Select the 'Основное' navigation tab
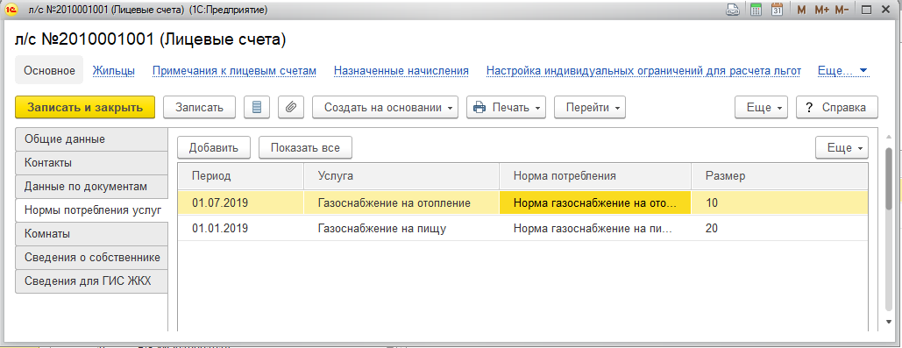The width and height of the screenshot is (902, 348). (x=49, y=70)
